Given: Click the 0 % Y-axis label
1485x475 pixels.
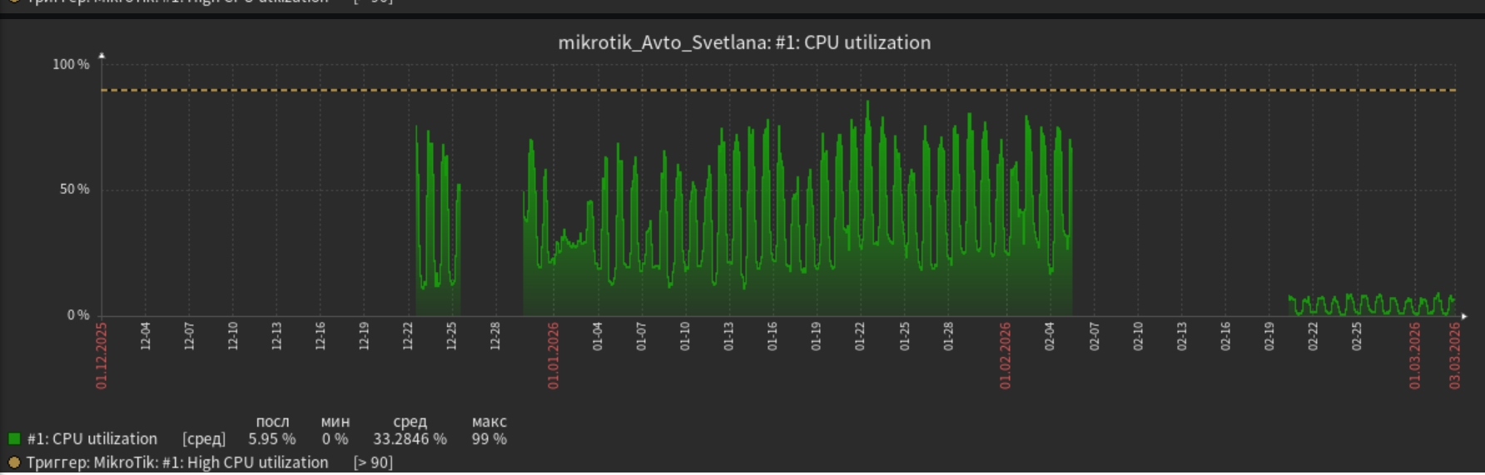Looking at the screenshot, I should (78, 315).
